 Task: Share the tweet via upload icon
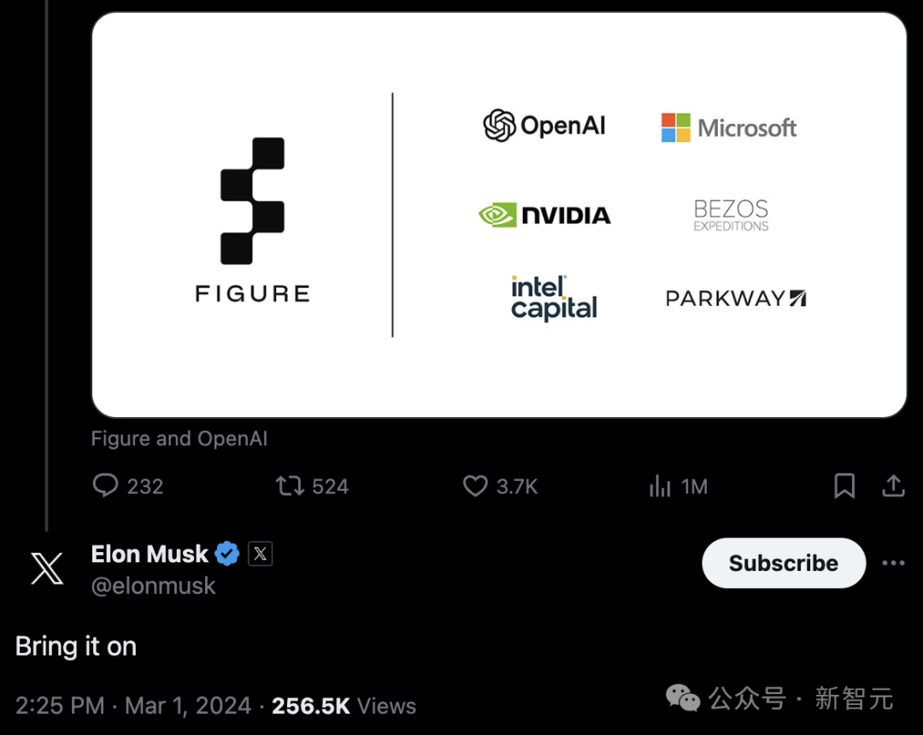(x=893, y=486)
